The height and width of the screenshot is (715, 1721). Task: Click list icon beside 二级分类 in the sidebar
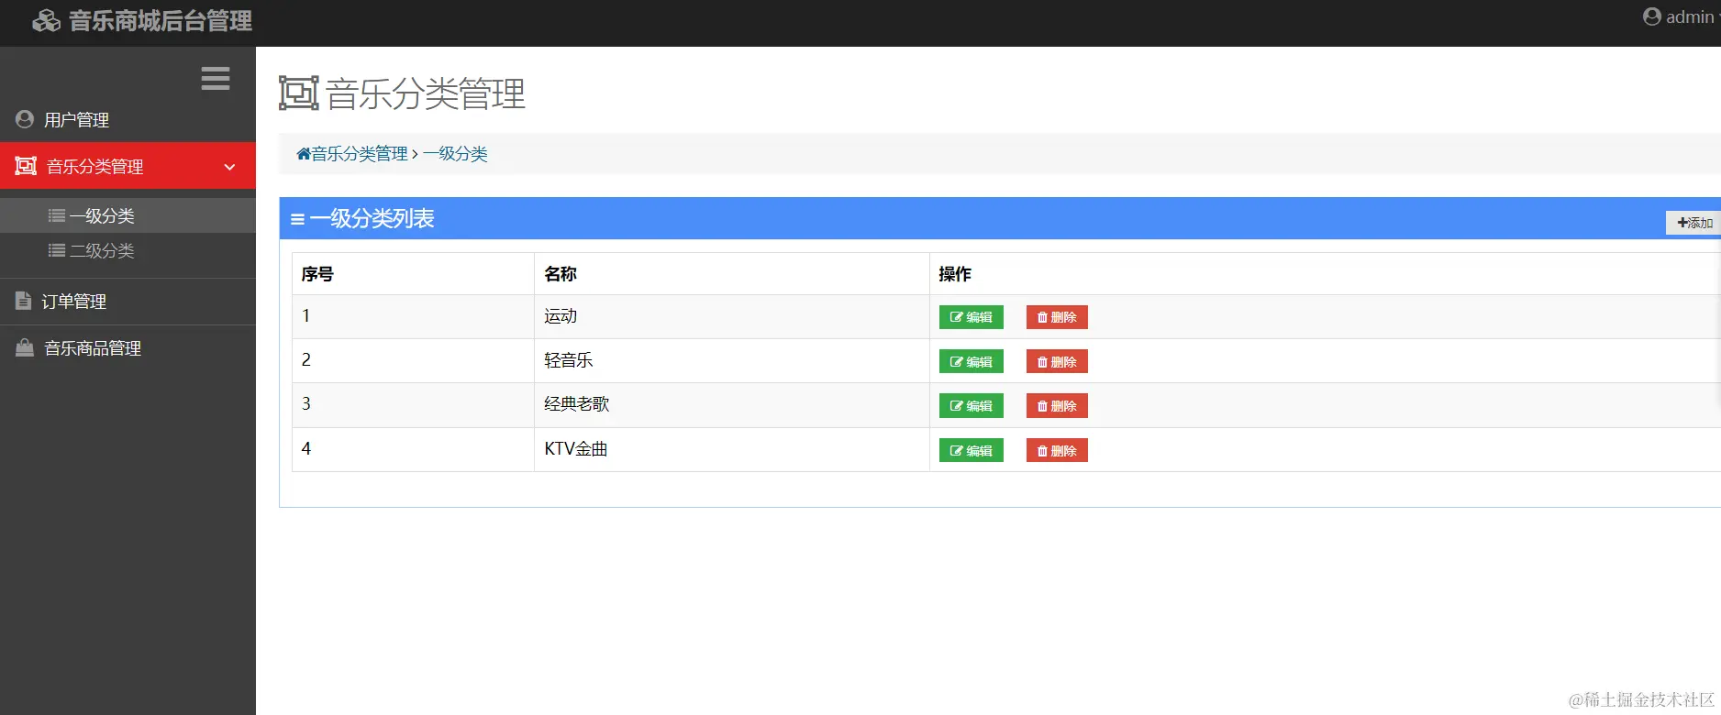(57, 250)
